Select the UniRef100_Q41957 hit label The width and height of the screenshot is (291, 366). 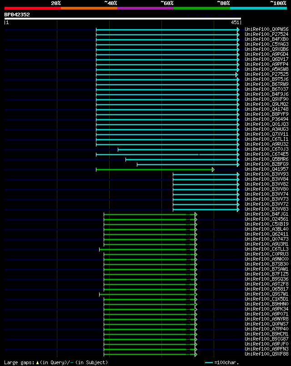(x=266, y=169)
